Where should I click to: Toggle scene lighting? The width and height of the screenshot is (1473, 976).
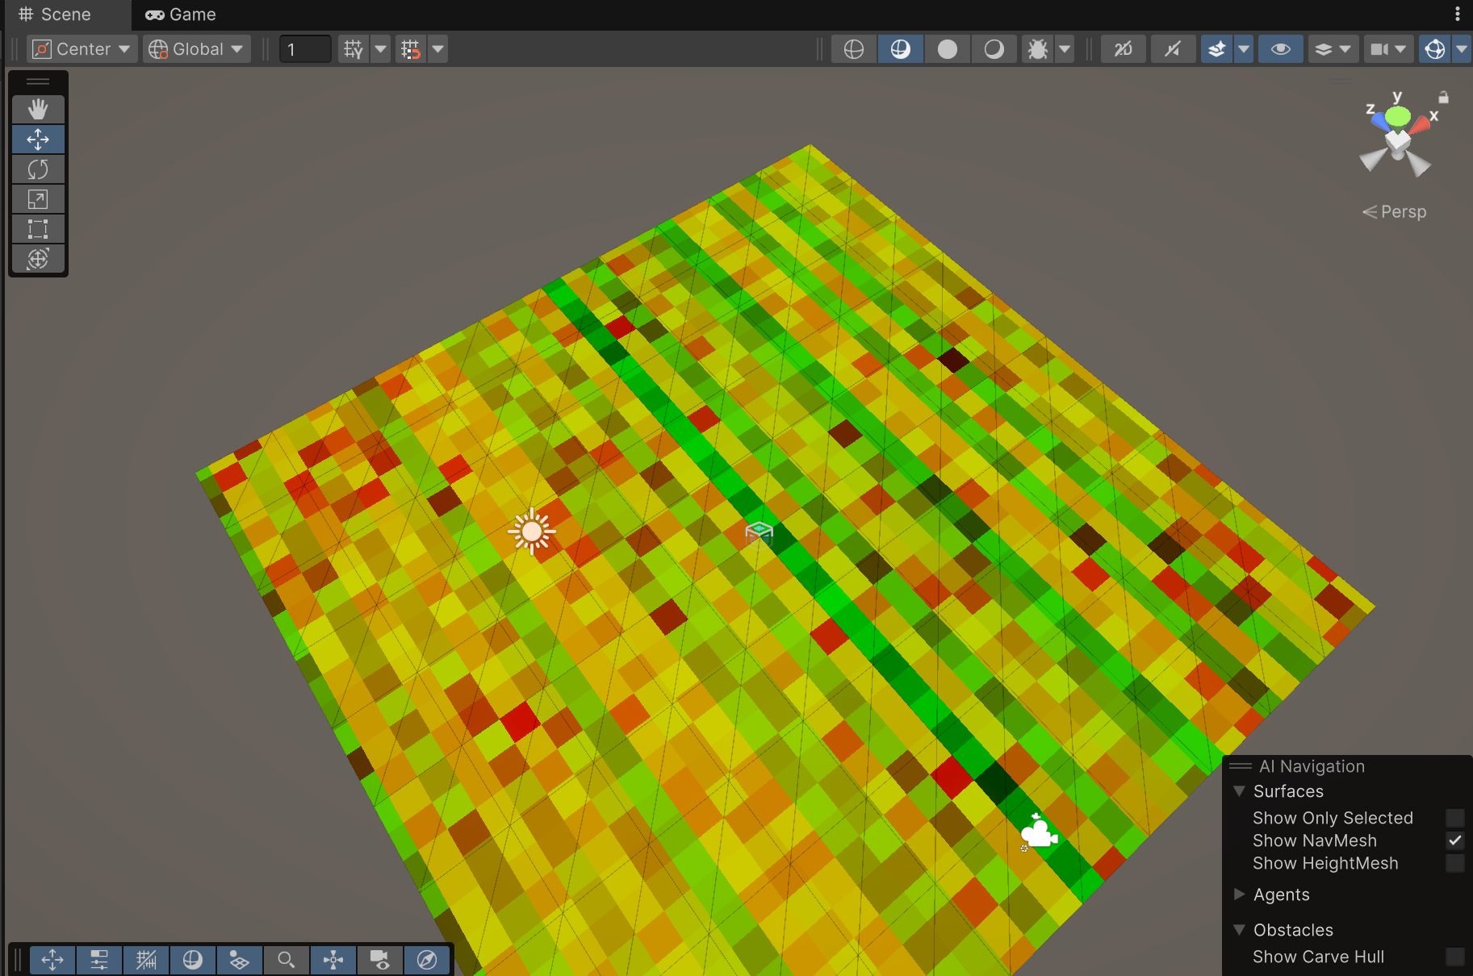pyautogui.click(x=1173, y=49)
